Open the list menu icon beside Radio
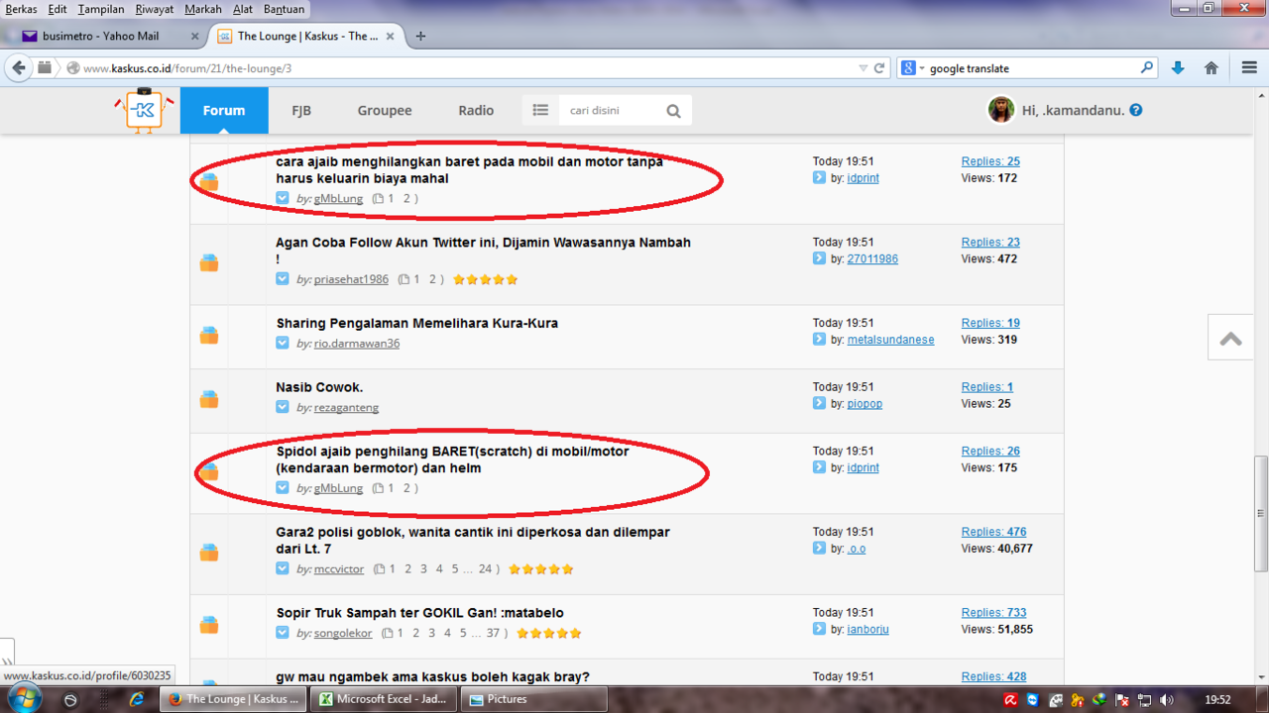 540,110
